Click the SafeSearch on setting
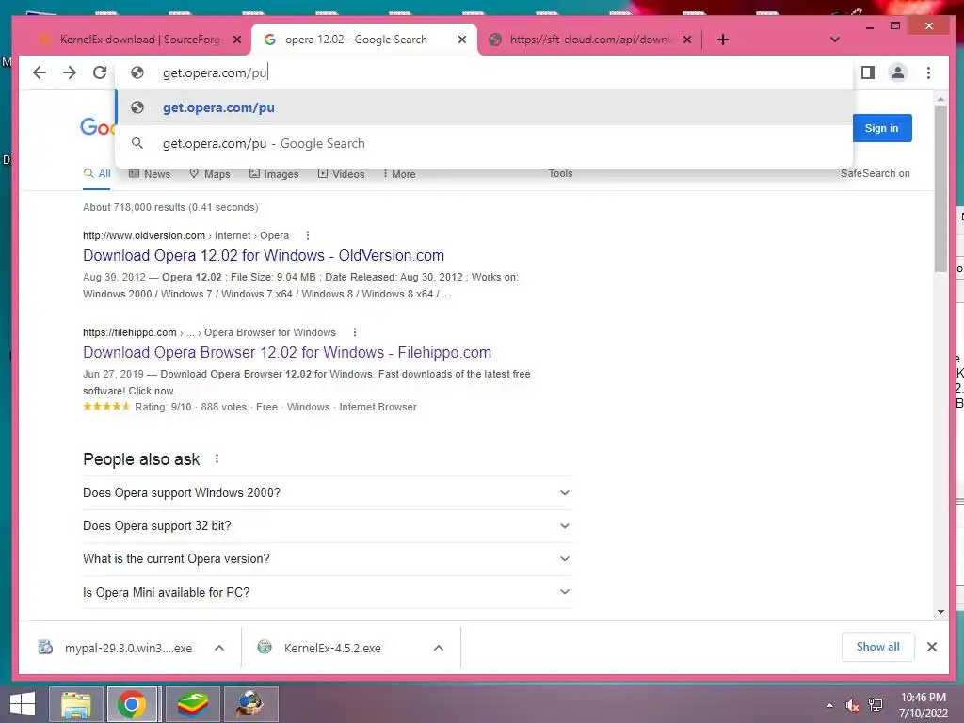This screenshot has width=964, height=723. pos(875,173)
